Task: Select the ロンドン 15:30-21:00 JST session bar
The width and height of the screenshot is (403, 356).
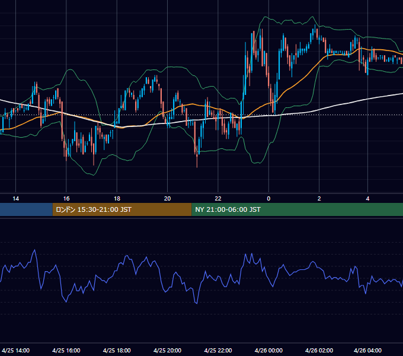Action: (x=122, y=209)
